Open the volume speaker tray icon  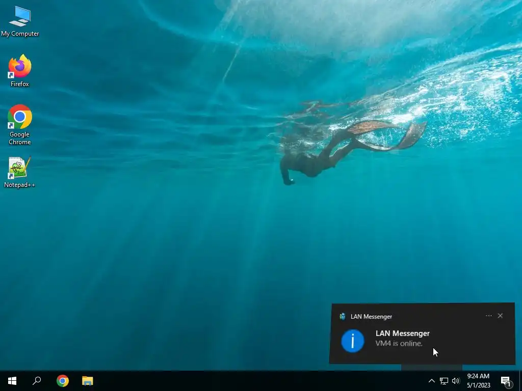(x=456, y=381)
